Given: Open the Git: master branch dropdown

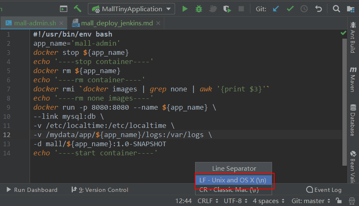Looking at the screenshot, I should pyautogui.click(x=310, y=201).
